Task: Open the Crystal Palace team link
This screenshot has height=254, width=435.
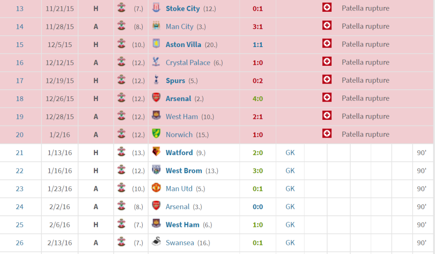Action: (188, 63)
